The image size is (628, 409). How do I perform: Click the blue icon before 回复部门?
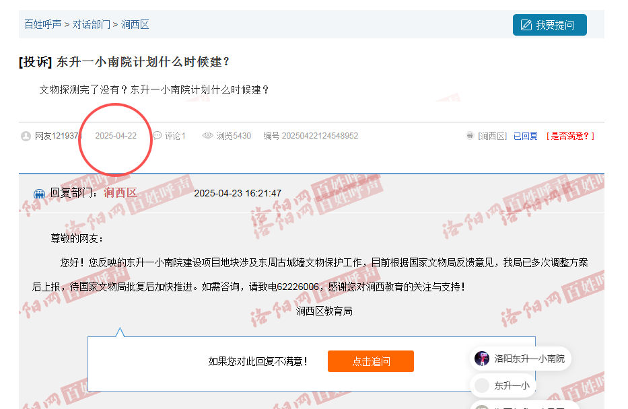(39, 194)
